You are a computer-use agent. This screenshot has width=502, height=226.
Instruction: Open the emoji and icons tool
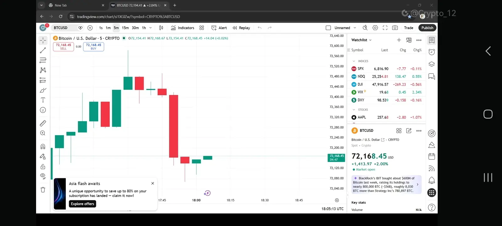click(x=43, y=110)
